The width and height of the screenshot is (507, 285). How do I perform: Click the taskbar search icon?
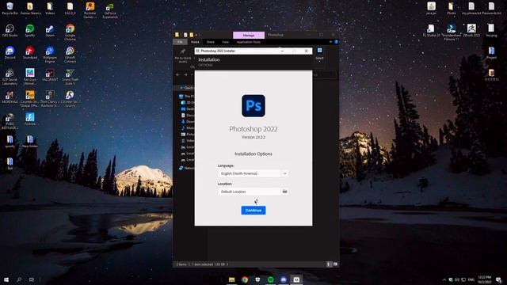[x=19, y=279]
